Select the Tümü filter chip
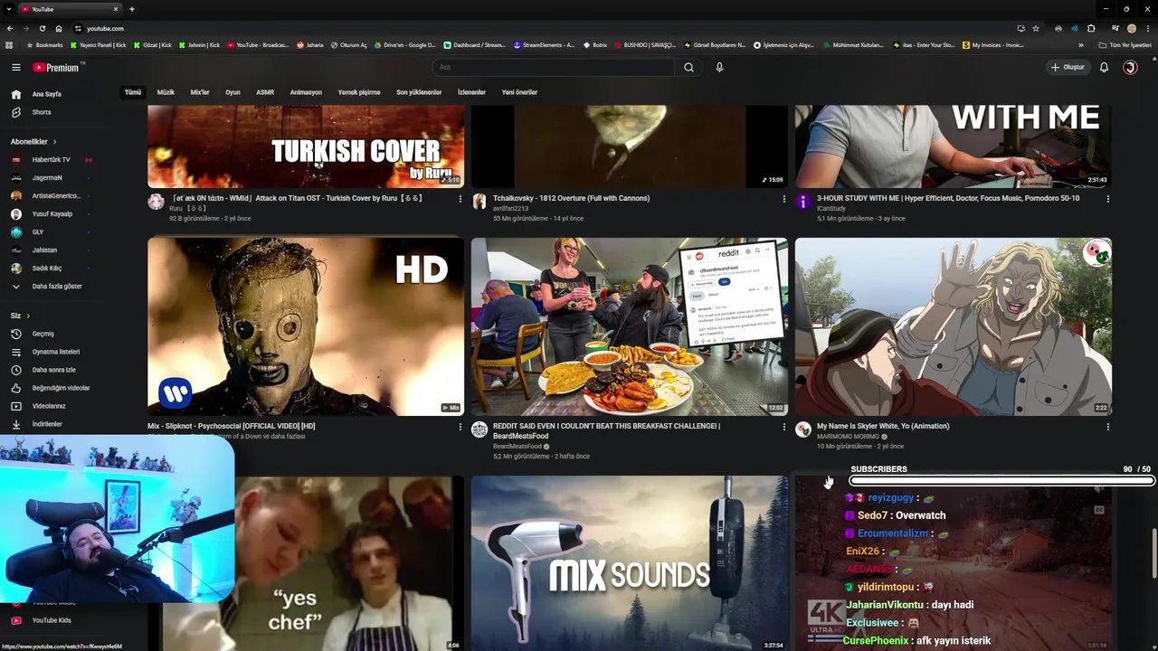This screenshot has width=1158, height=651. 133,92
